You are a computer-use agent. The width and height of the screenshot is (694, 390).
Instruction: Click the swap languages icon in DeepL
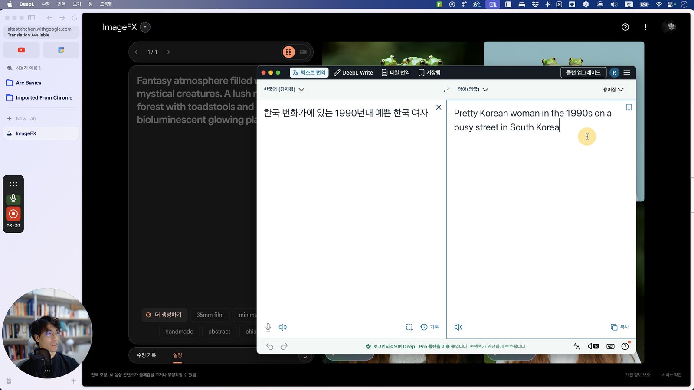click(x=446, y=89)
